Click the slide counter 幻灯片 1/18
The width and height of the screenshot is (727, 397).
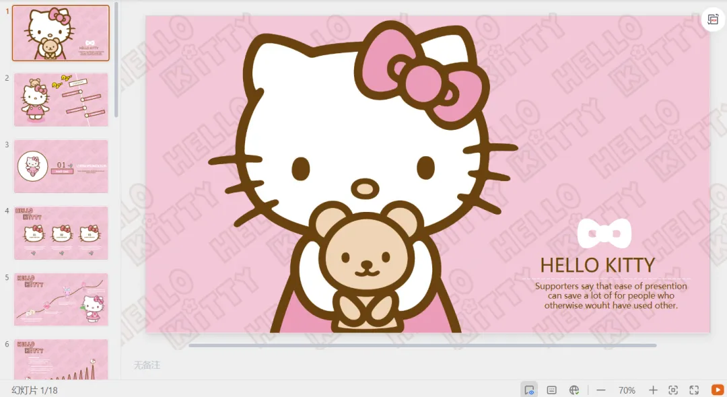tap(35, 390)
